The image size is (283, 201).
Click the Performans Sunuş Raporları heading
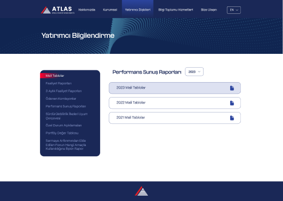[x=147, y=72]
